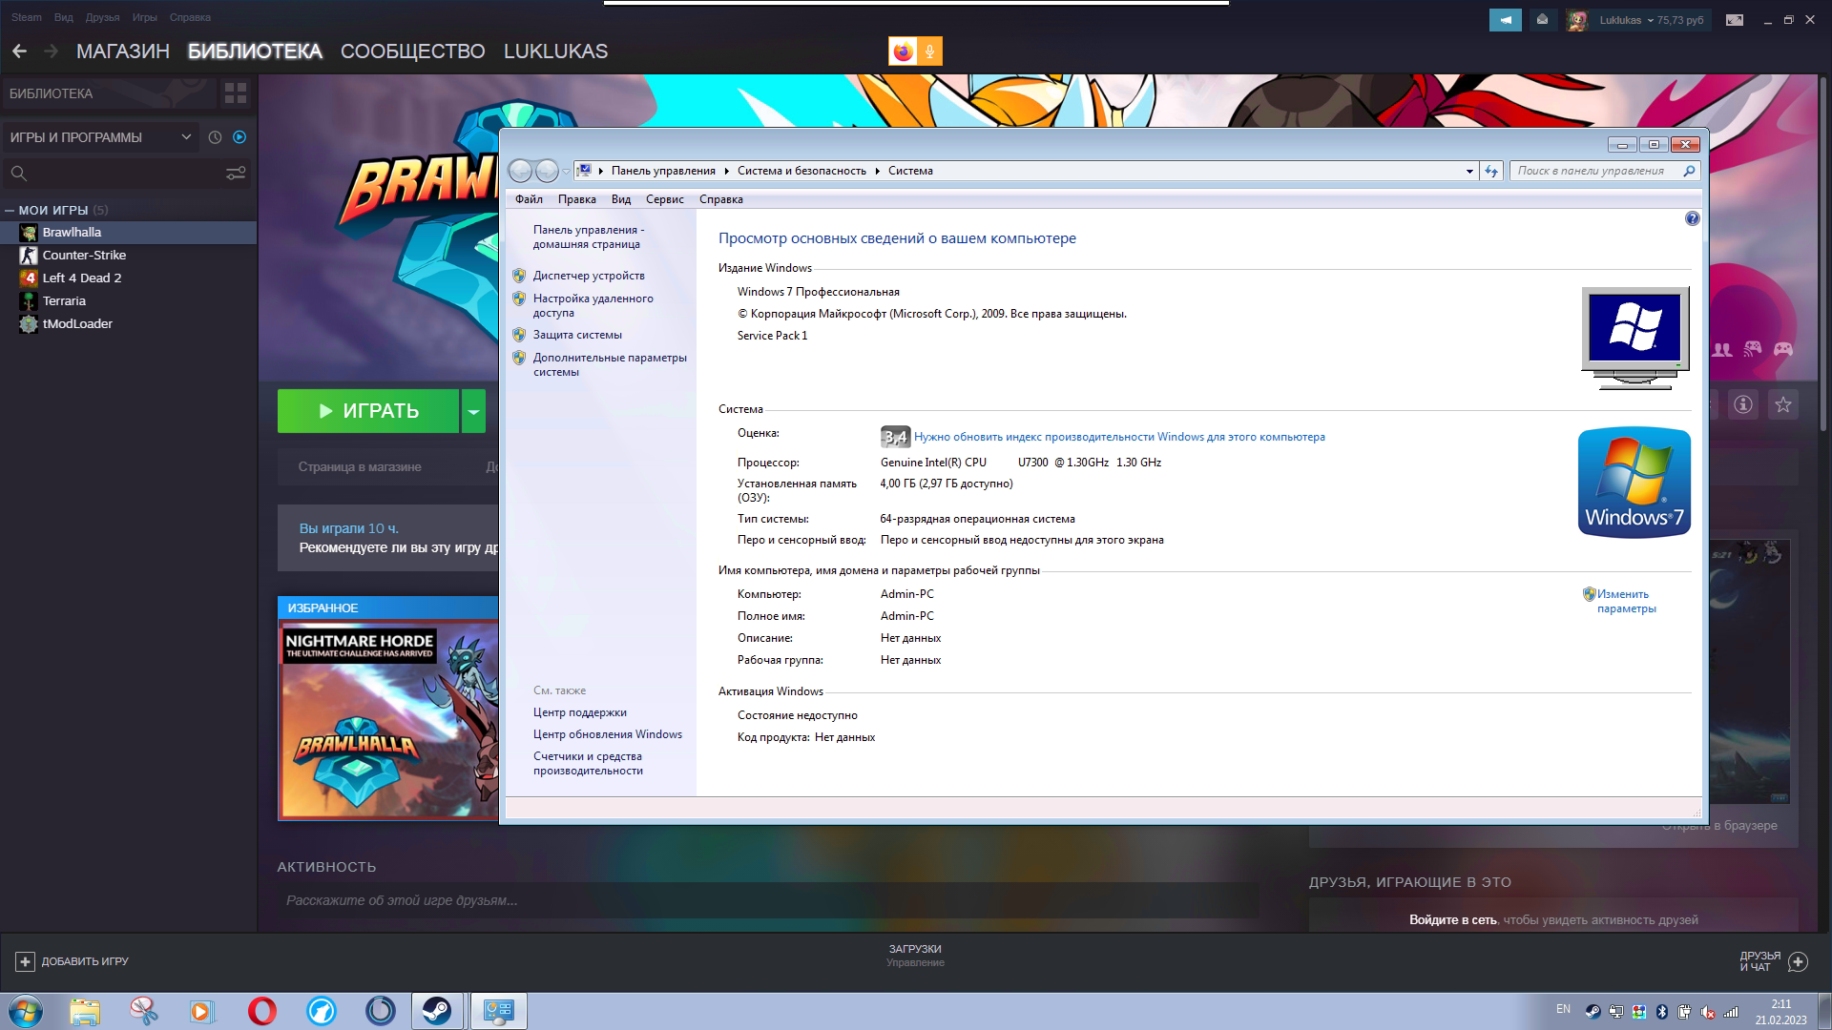
Task: Open Windows Explorer from taskbar
Action: (85, 1011)
